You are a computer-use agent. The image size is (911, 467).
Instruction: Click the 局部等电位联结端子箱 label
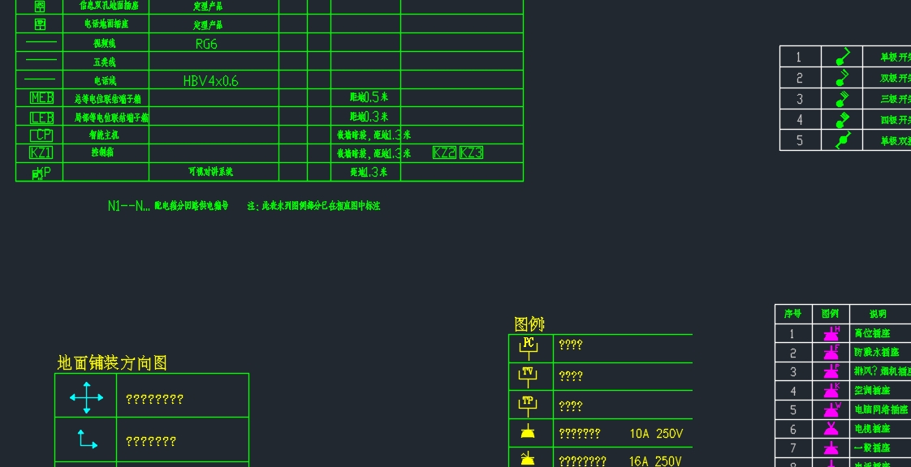pyautogui.click(x=111, y=118)
